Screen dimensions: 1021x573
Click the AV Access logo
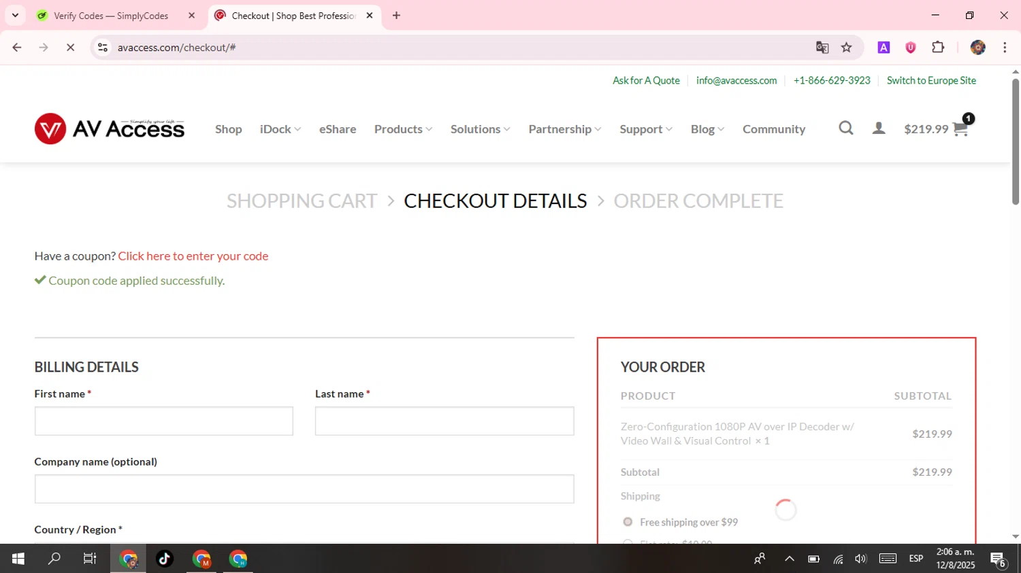(110, 128)
